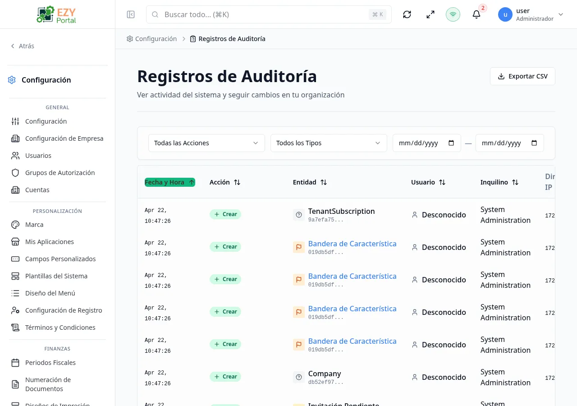577x406 pixels.
Task: Click the Campos Personalizados field icon
Action: (x=15, y=259)
